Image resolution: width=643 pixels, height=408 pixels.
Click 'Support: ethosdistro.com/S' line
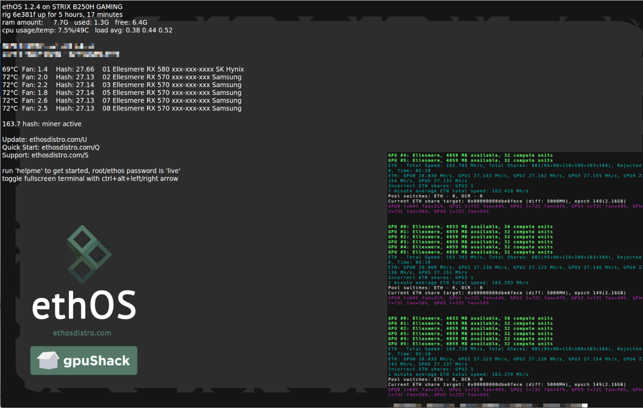point(45,155)
